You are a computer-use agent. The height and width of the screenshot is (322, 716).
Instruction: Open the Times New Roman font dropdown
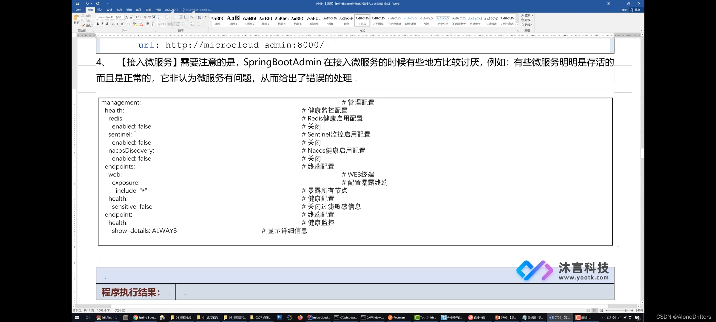(x=113, y=17)
